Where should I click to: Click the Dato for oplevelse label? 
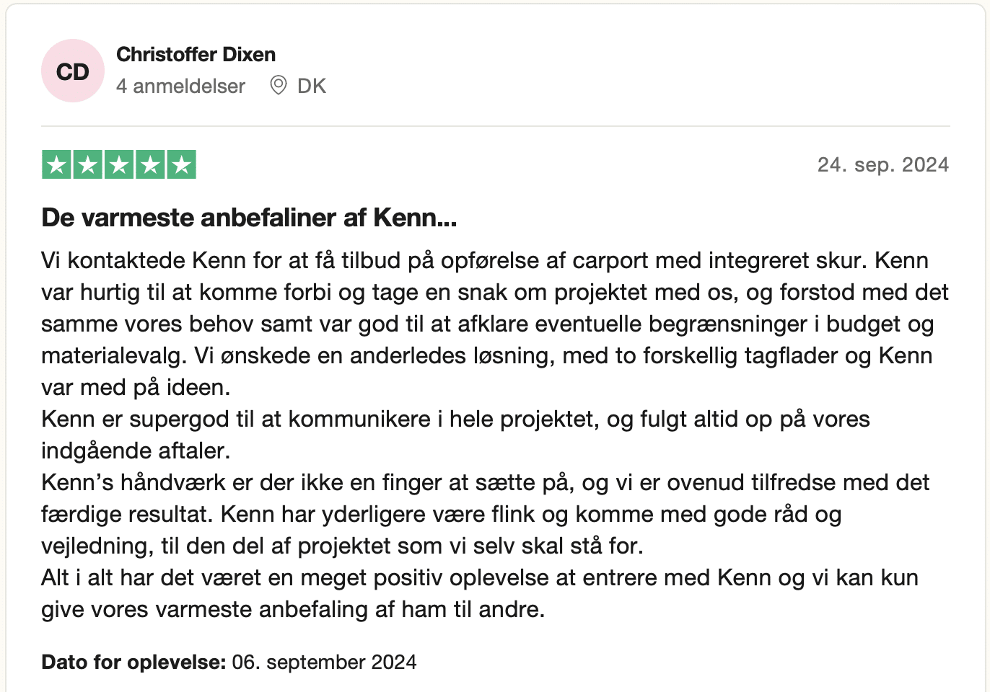(x=133, y=662)
